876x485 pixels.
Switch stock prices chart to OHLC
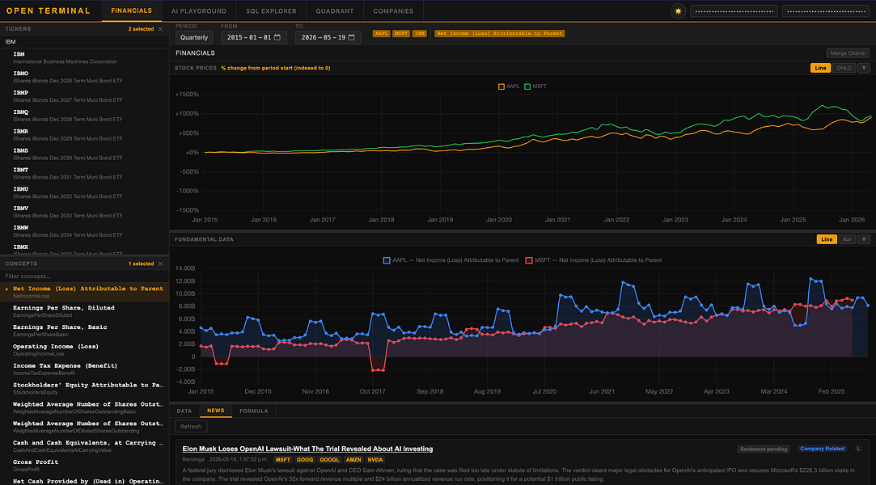click(844, 68)
